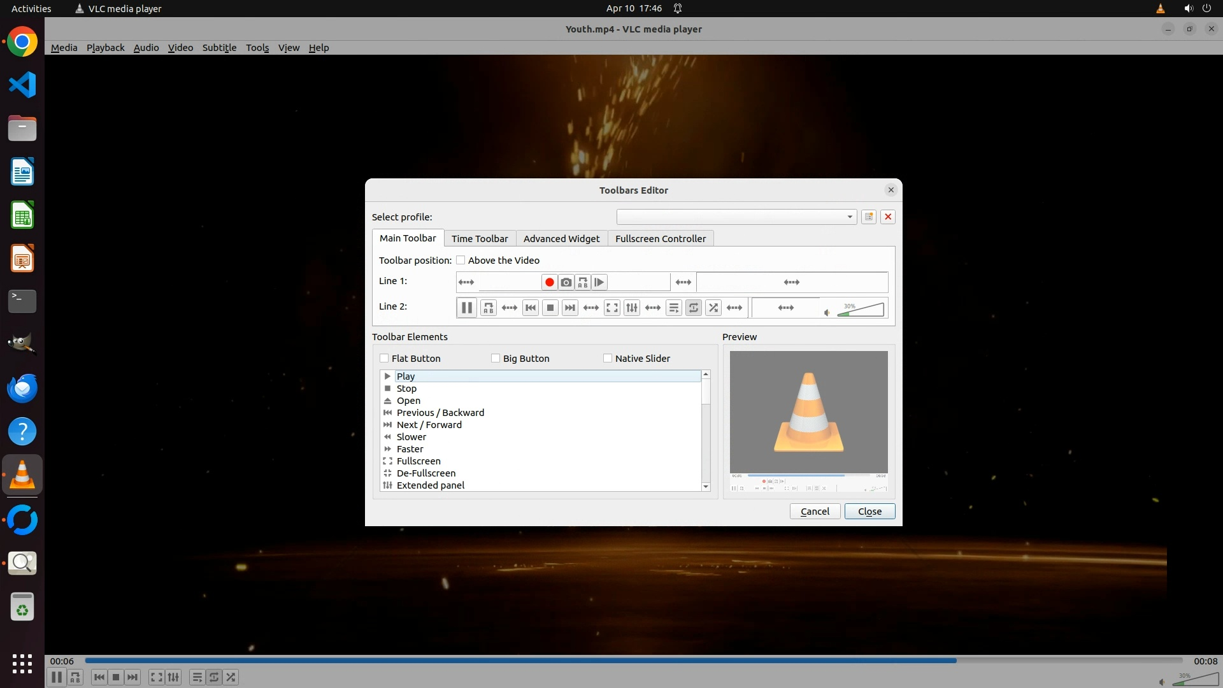
Task: Click the Extended settings icon in Line 2
Action: [x=631, y=308]
